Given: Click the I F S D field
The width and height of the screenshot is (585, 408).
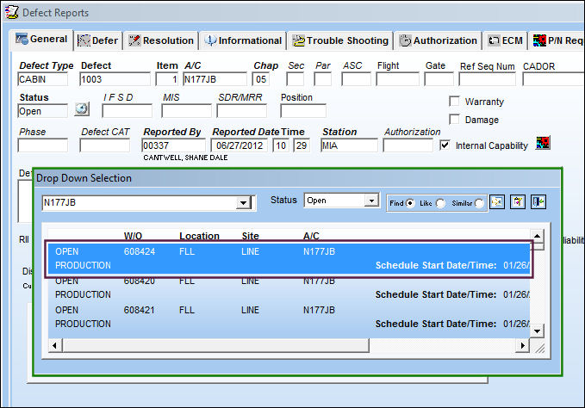Looking at the screenshot, I should (127, 111).
